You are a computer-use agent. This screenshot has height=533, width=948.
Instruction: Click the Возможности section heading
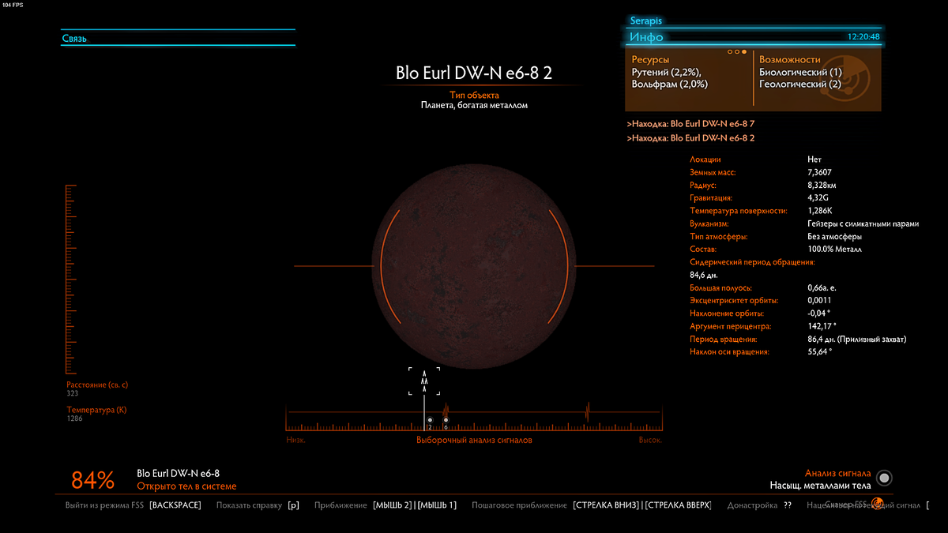(x=790, y=59)
